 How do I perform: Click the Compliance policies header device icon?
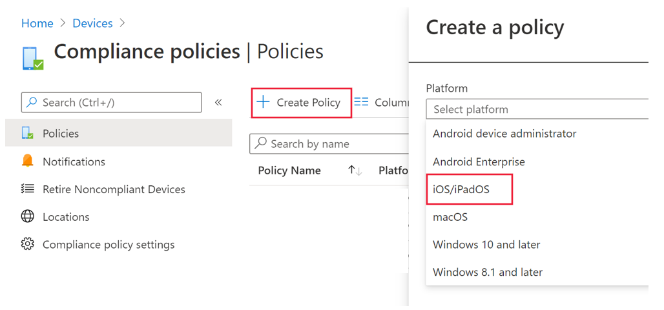coord(33,57)
